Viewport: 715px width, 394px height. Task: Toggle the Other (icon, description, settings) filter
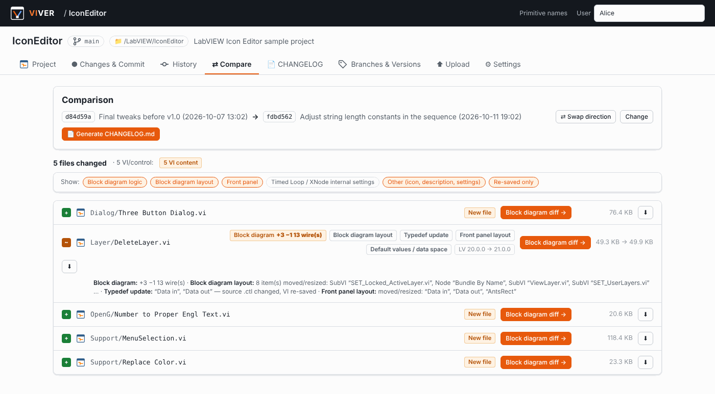(x=434, y=182)
